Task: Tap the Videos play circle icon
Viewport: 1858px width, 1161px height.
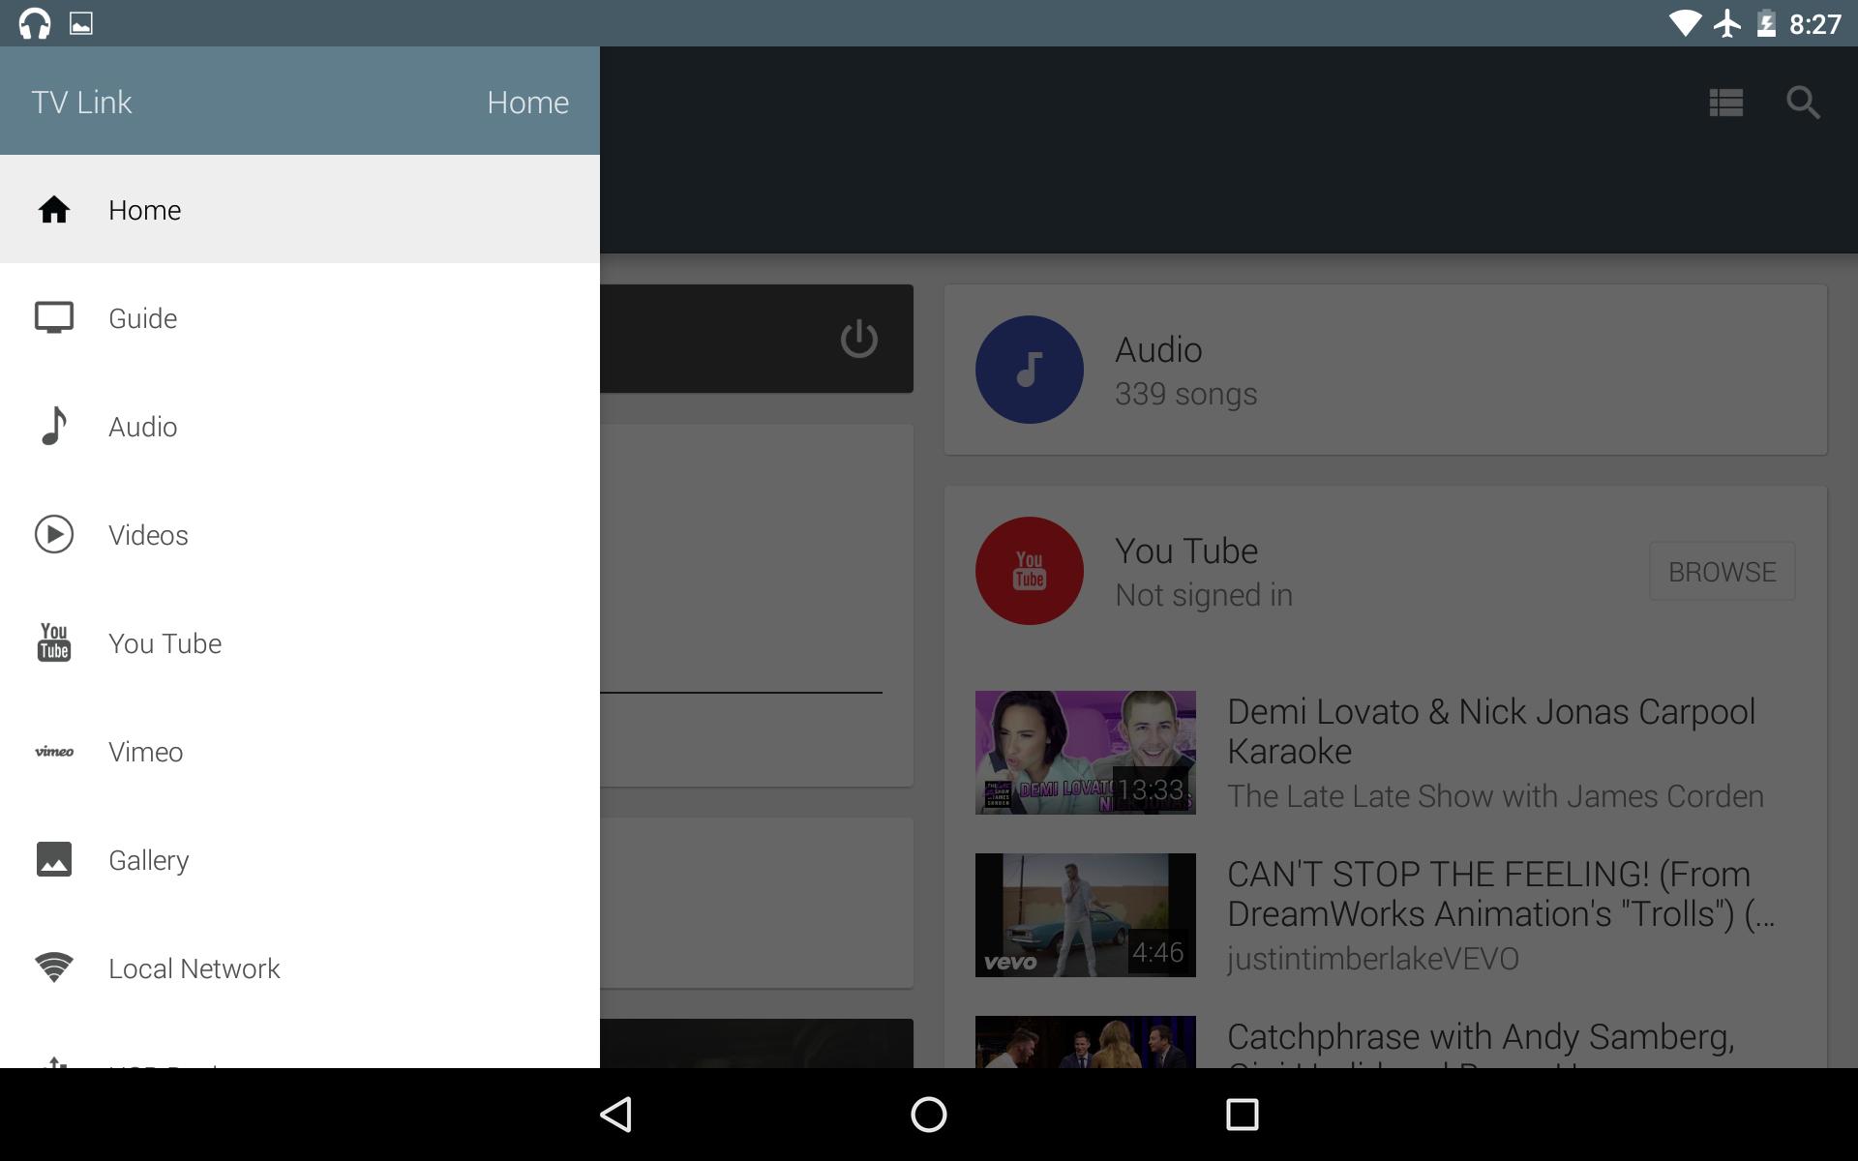Action: 54,535
